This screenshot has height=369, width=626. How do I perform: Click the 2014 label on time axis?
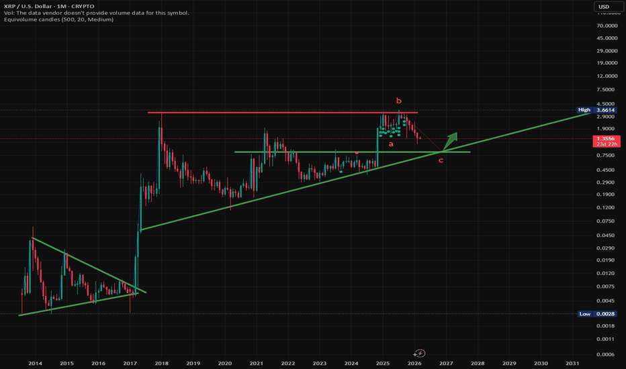pos(35,363)
